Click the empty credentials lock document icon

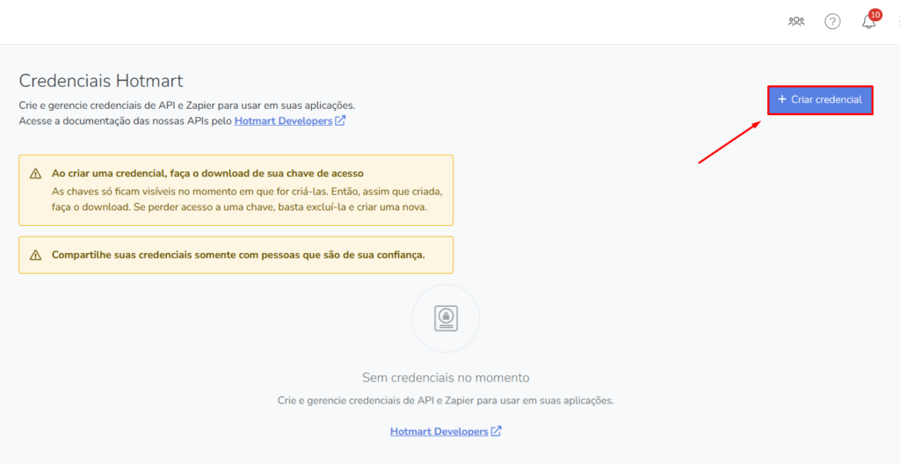pos(446,318)
